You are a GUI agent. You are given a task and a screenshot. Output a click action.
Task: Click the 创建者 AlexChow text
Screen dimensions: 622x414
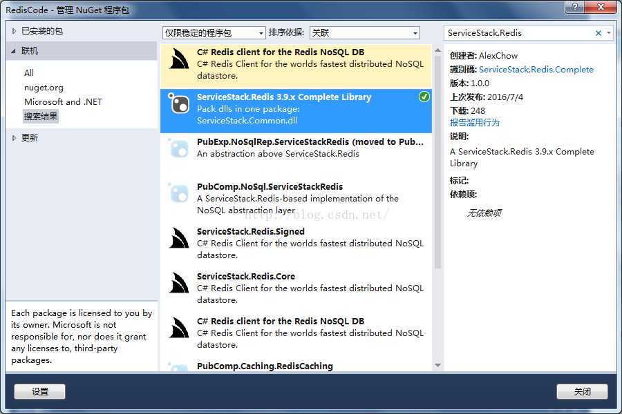click(484, 55)
